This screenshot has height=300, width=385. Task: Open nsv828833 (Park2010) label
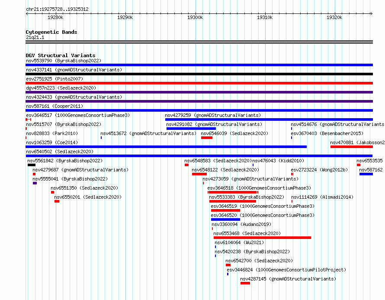pos(52,133)
